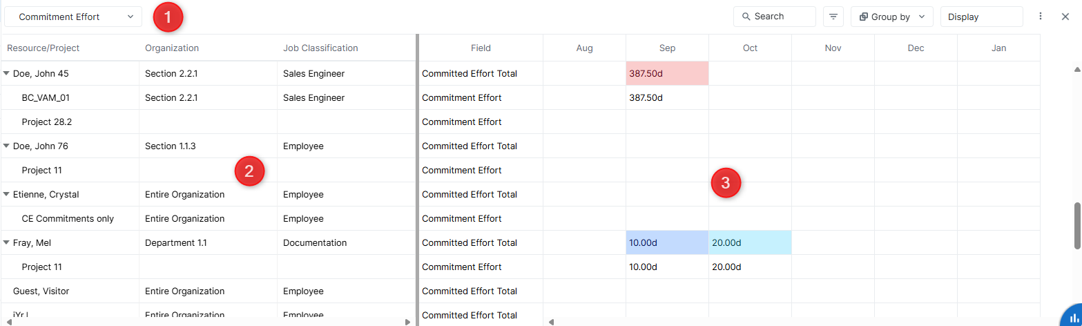Click the blue chart icon button
The height and width of the screenshot is (326, 1082).
pyautogui.click(x=1072, y=317)
